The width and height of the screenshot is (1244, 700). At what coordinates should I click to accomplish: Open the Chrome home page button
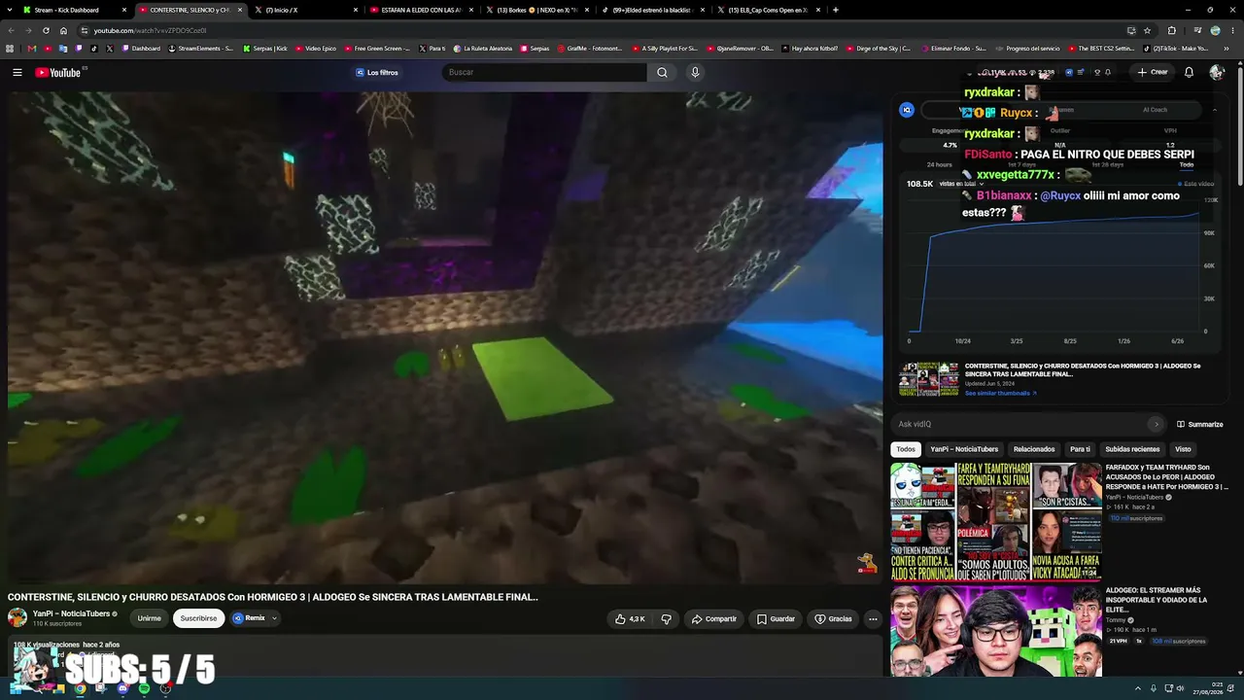click(63, 30)
